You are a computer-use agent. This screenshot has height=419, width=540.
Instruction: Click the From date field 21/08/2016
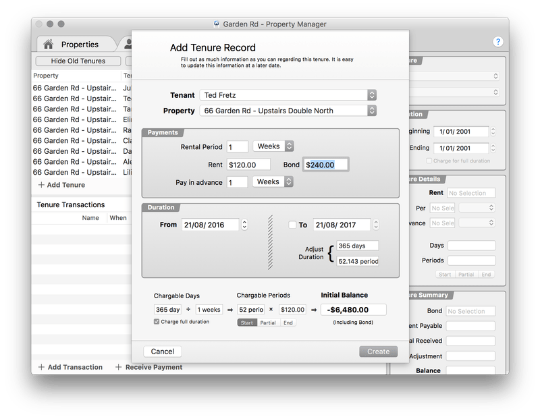(x=211, y=225)
